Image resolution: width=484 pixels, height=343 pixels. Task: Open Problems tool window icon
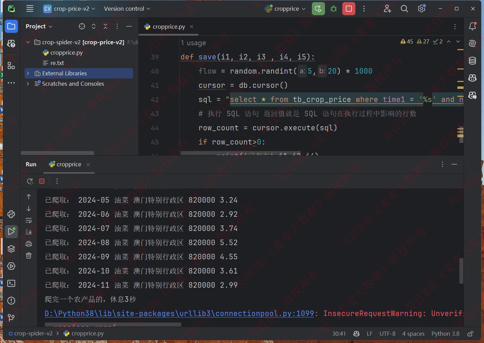tap(11, 300)
